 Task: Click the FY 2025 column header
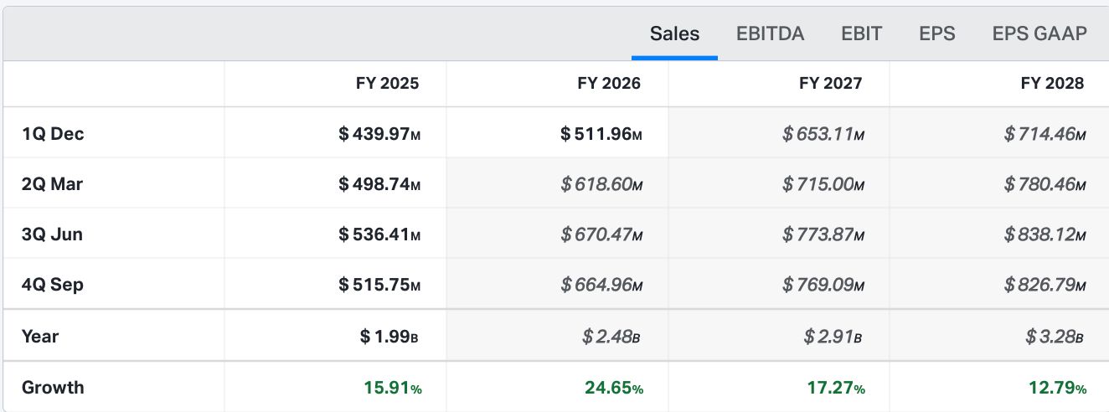pyautogui.click(x=387, y=83)
